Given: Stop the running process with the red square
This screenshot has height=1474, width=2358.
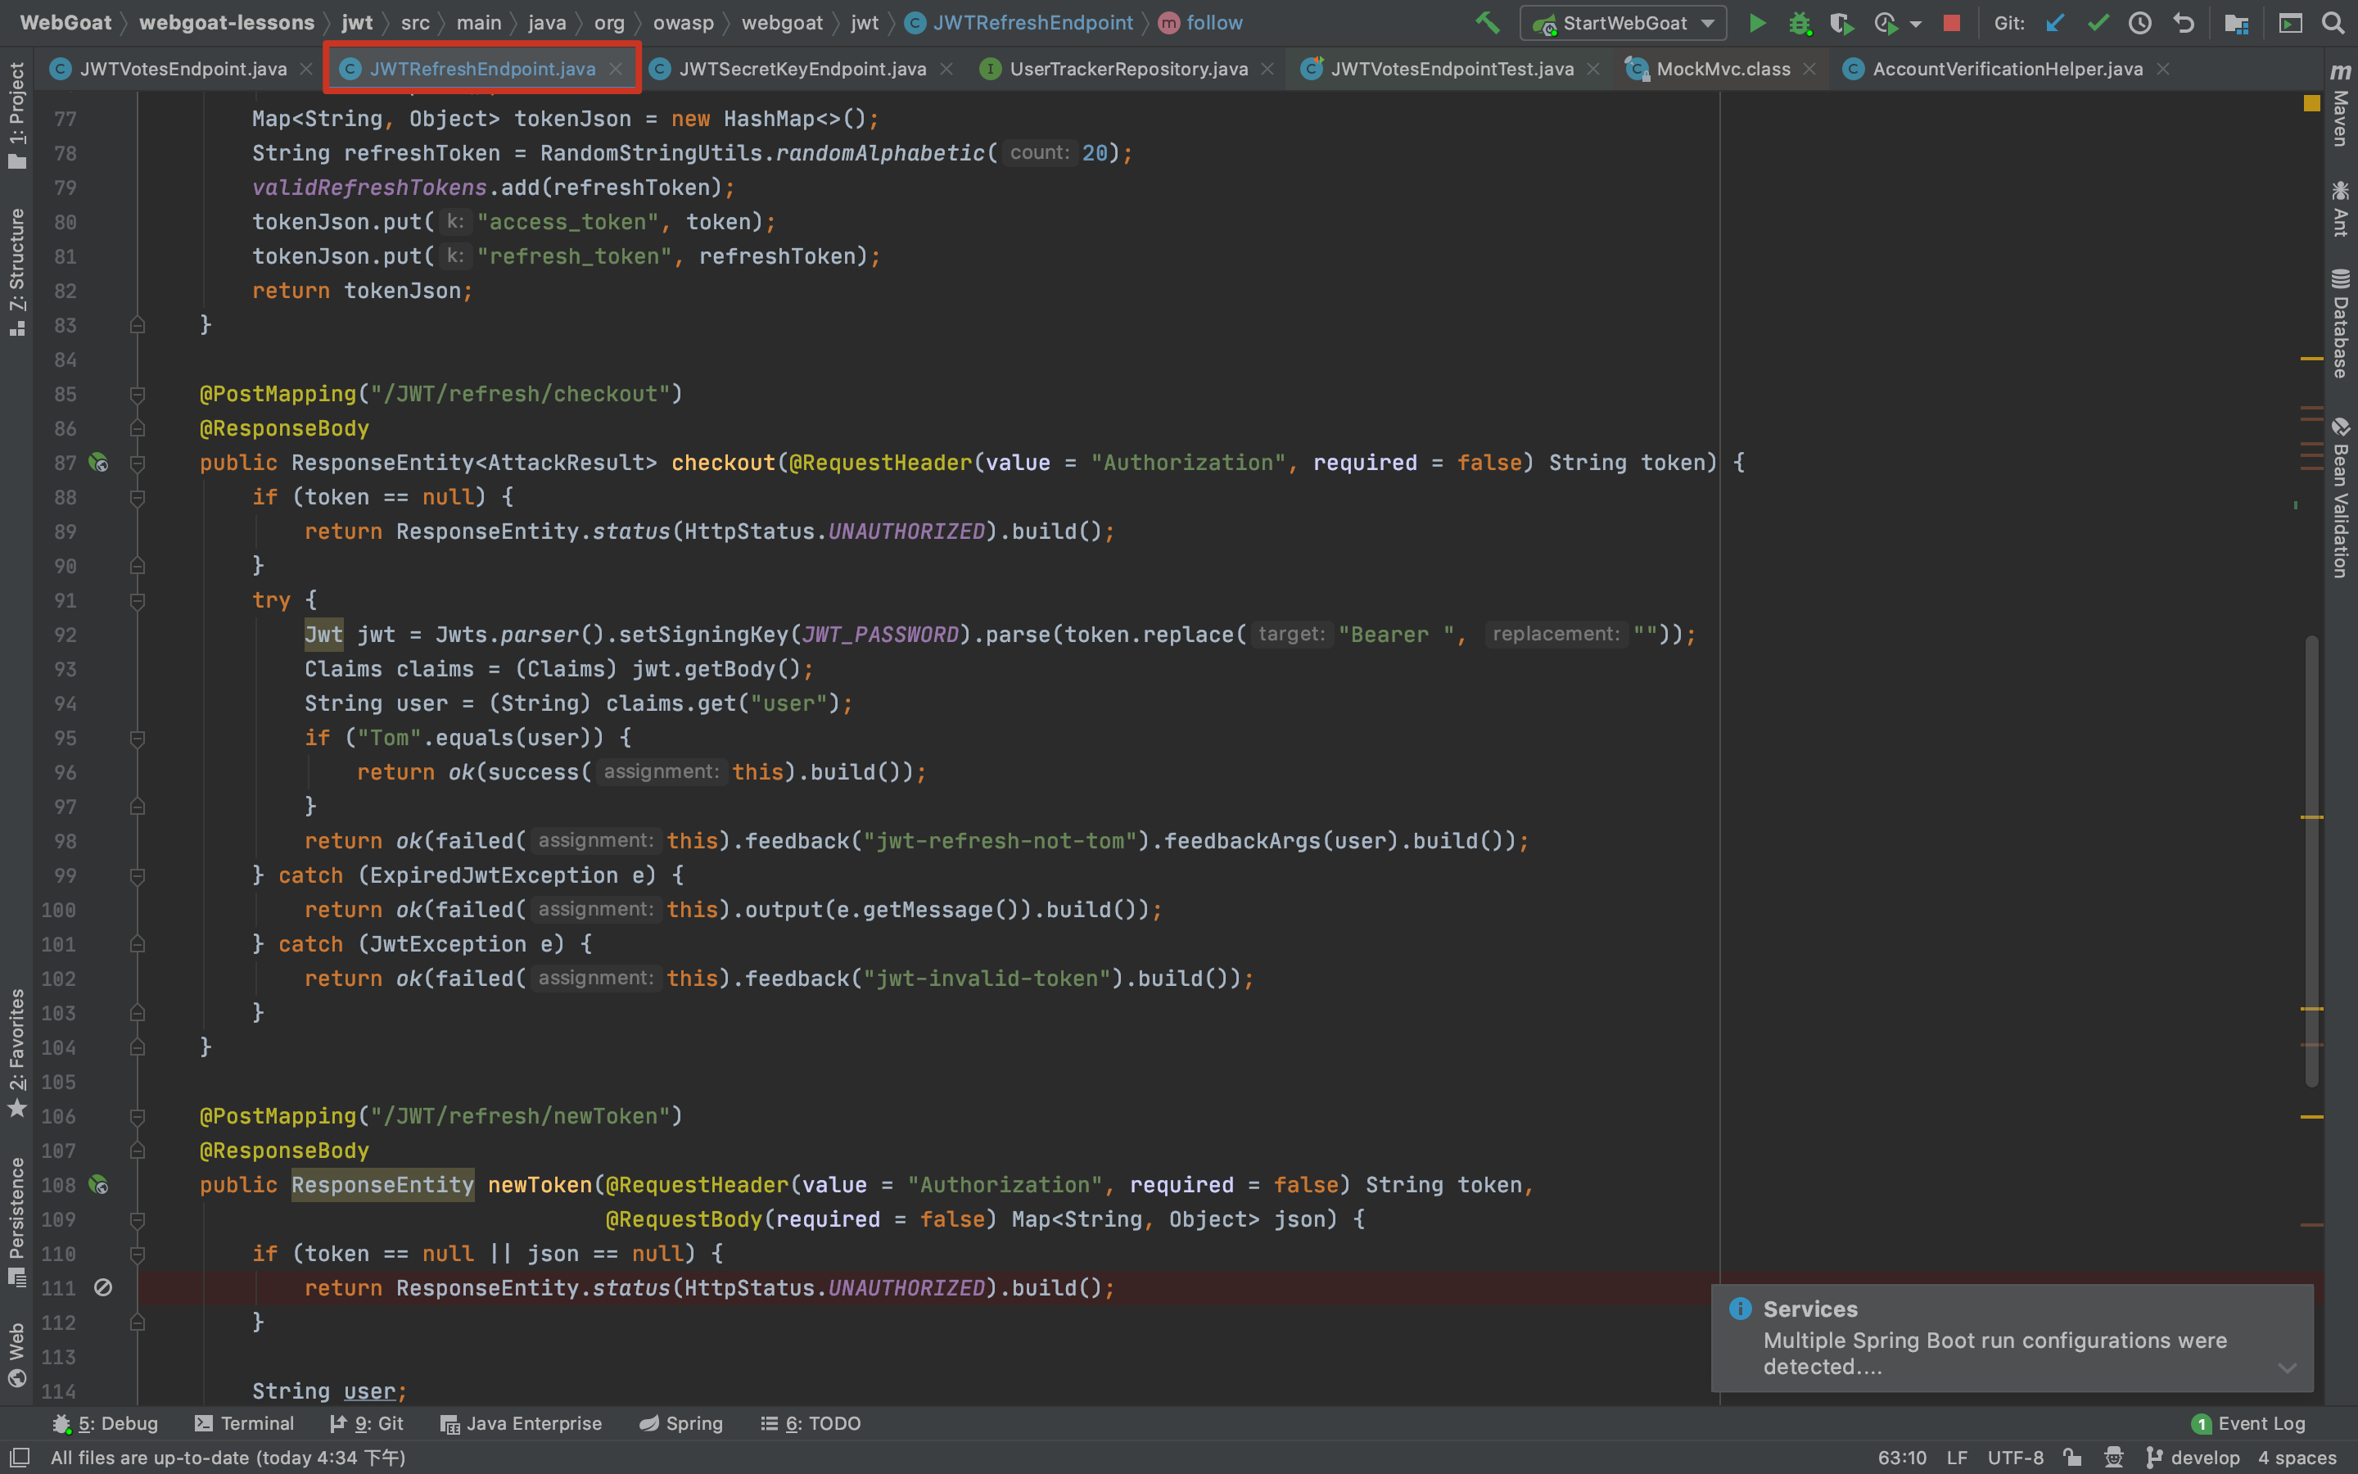Looking at the screenshot, I should pos(1951,22).
